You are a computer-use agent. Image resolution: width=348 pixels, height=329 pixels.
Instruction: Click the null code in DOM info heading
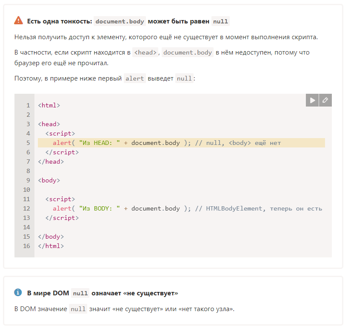coord(80,293)
